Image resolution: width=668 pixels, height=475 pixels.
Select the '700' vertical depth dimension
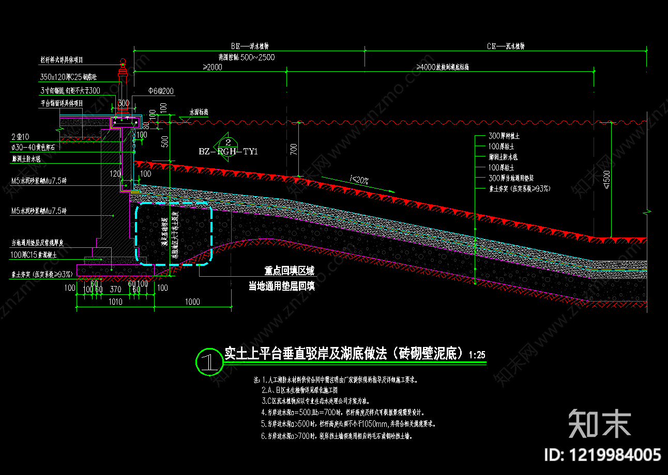(x=294, y=150)
